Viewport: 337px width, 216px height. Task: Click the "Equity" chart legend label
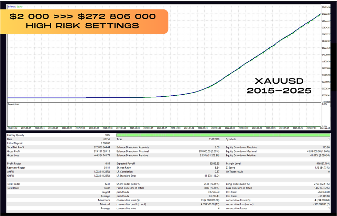point(20,7)
